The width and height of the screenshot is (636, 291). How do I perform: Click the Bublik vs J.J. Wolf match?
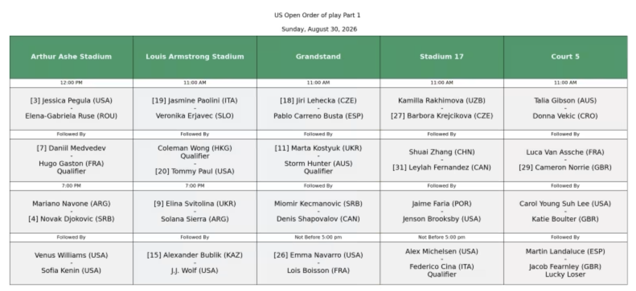pyautogui.click(x=195, y=263)
